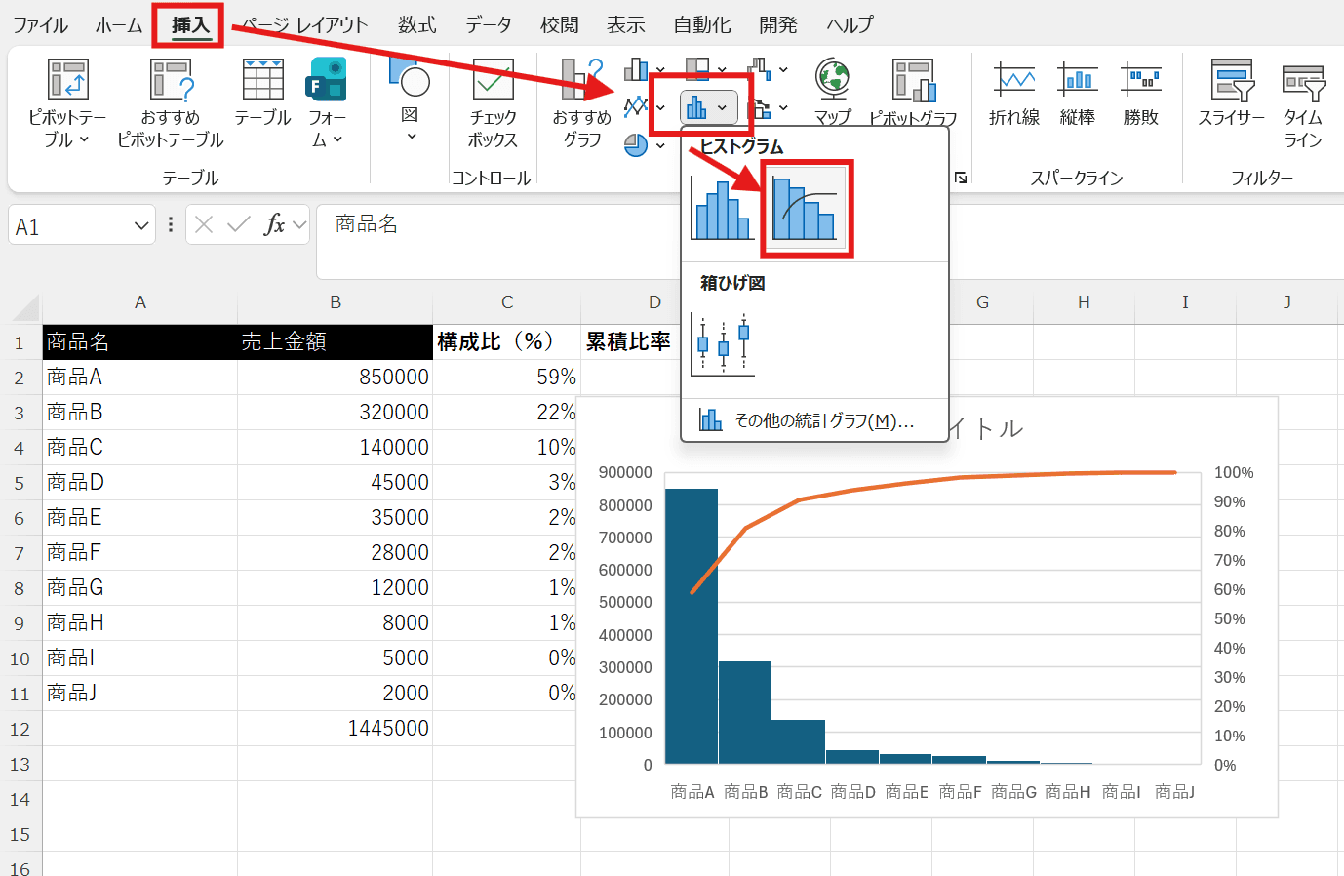Choose the plain histogram chart icon
The image size is (1344, 876).
pyautogui.click(x=722, y=209)
